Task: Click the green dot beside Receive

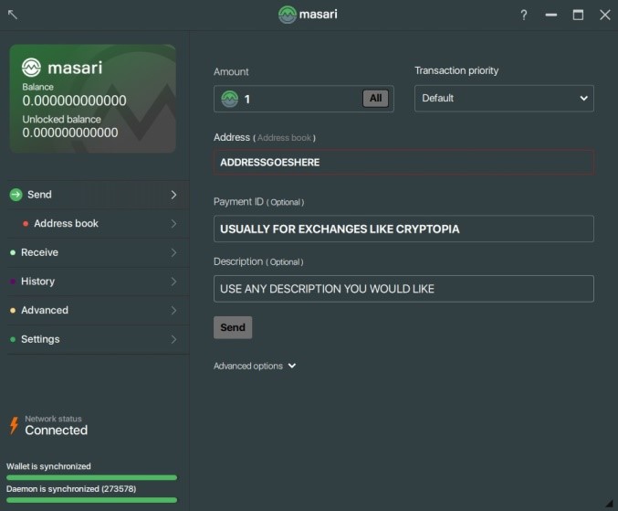Action: [x=13, y=252]
